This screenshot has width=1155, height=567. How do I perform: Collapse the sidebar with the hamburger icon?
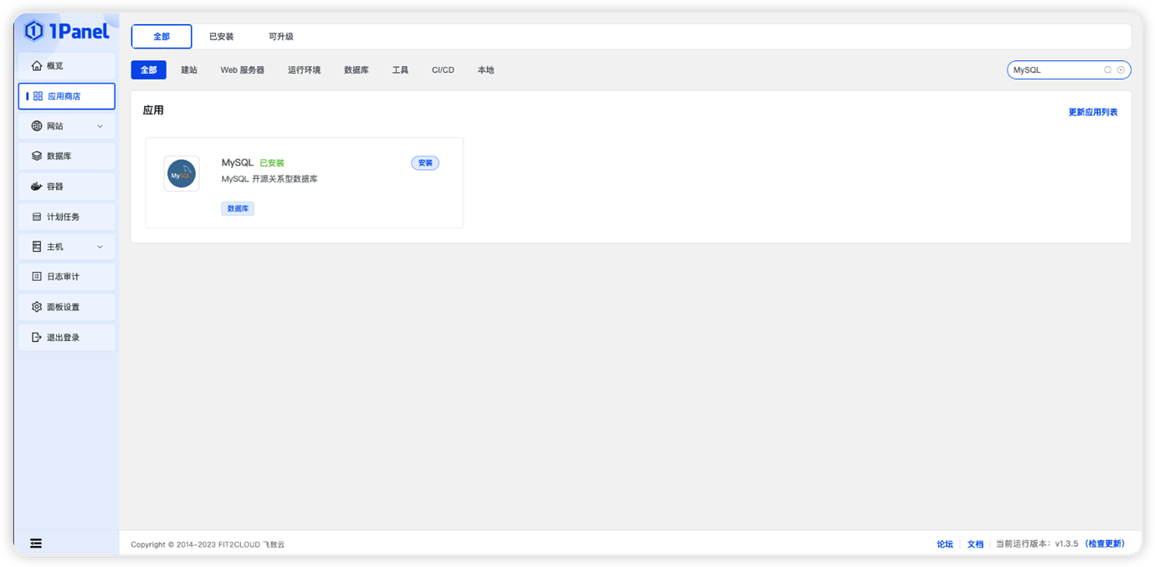click(35, 543)
